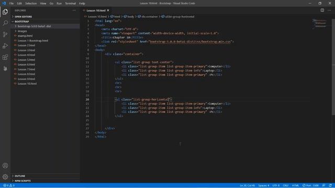Viewport: 335px width, 188px height.
Task: Click the body breadcrumb item
Action: click(x=129, y=17)
